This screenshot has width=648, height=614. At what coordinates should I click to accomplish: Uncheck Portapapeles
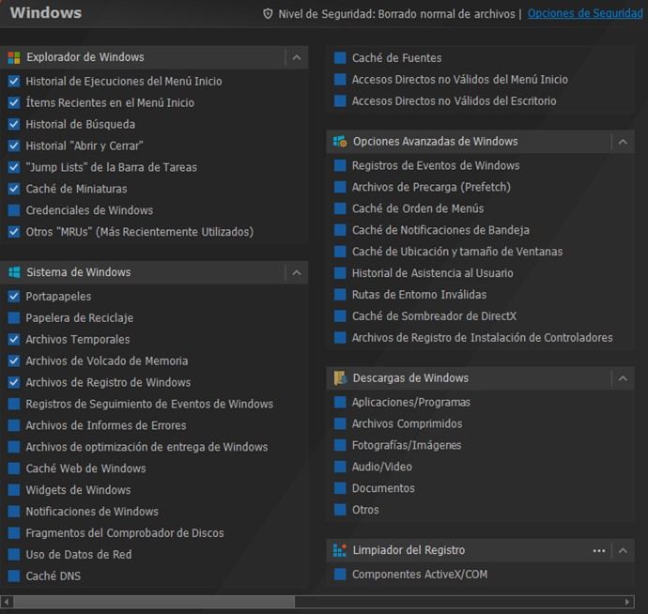point(14,297)
